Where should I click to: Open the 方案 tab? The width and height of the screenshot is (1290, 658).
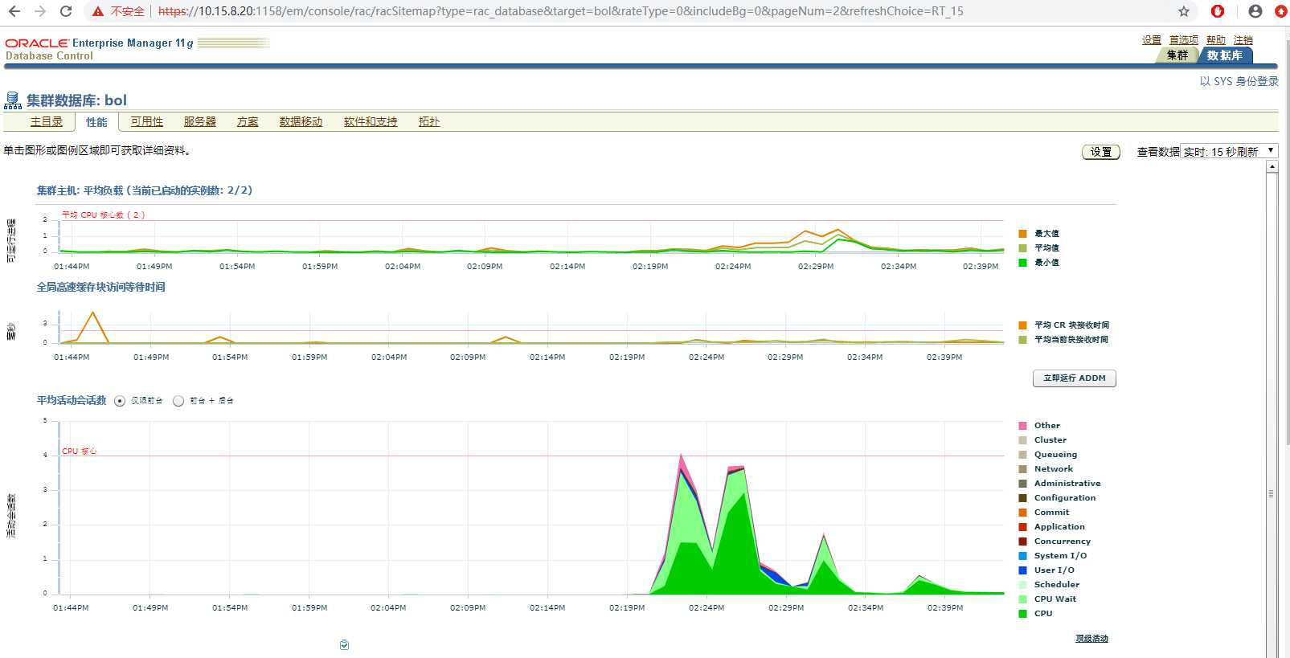248,121
